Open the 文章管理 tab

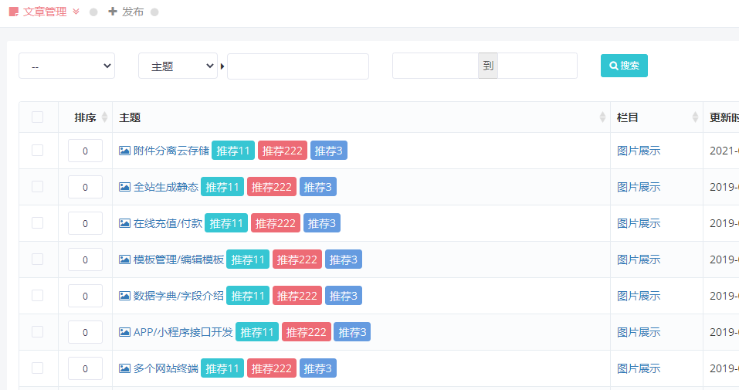pos(44,12)
